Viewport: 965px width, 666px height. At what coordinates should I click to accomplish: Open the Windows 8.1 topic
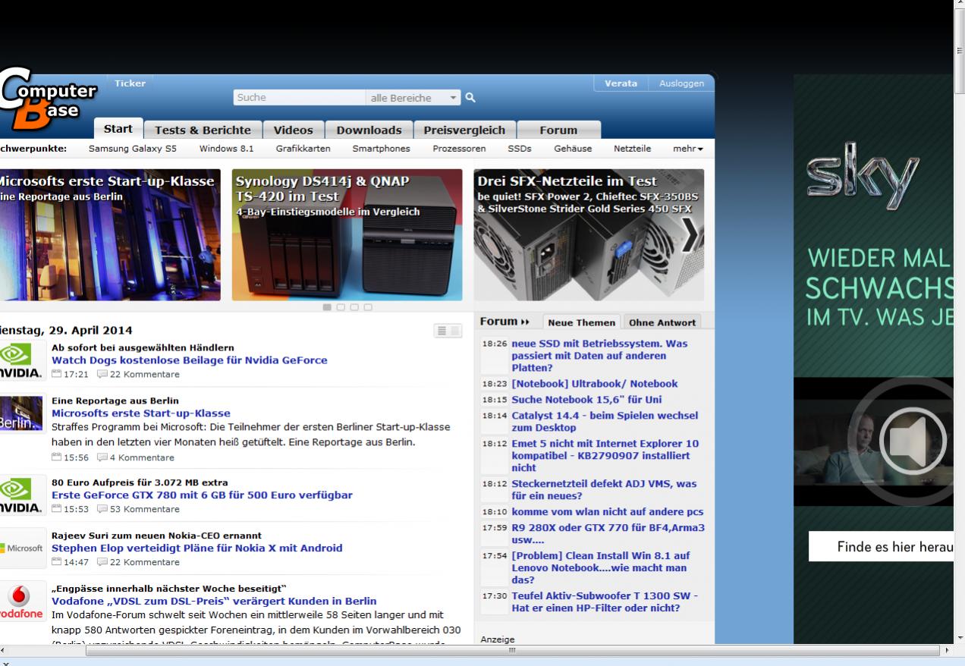[x=226, y=149]
